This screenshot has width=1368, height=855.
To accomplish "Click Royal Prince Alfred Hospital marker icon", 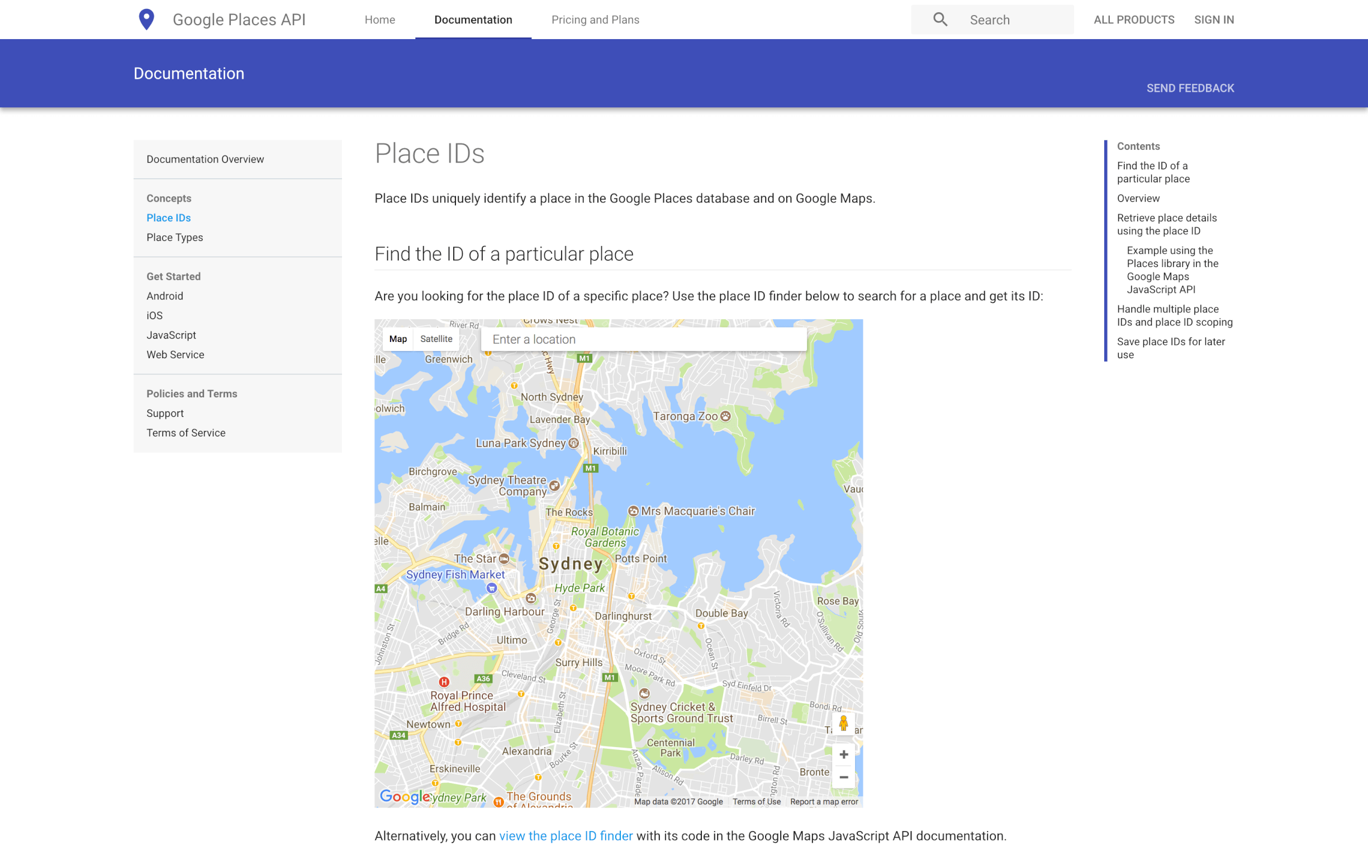I will [x=444, y=682].
